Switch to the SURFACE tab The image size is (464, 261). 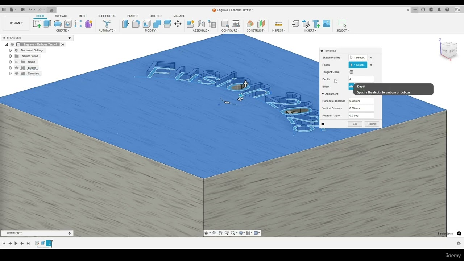(61, 16)
